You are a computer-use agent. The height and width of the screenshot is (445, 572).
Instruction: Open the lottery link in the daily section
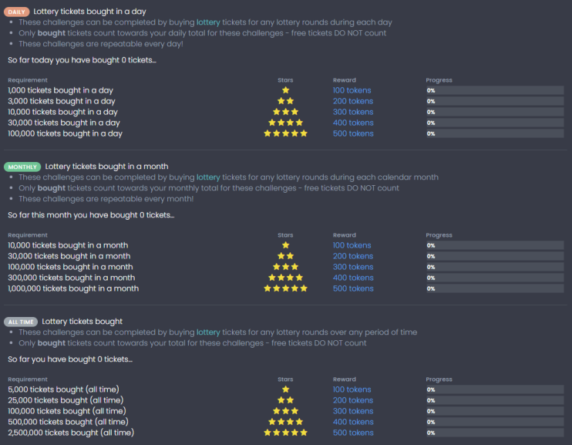(208, 22)
